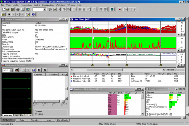Screen dimensions: 189x126
Task: Switch to the Map worksheet tab
Action: click(x=49, y=120)
